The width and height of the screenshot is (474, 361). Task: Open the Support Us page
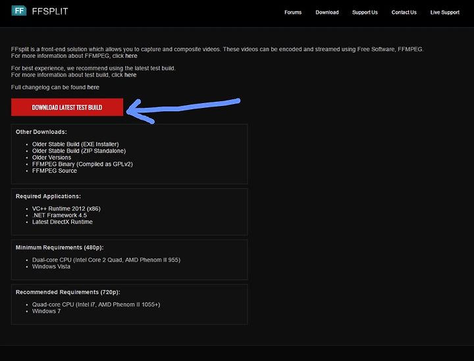tap(365, 12)
